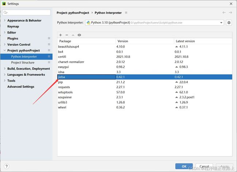Click the plus icon to install a package

(61, 35)
